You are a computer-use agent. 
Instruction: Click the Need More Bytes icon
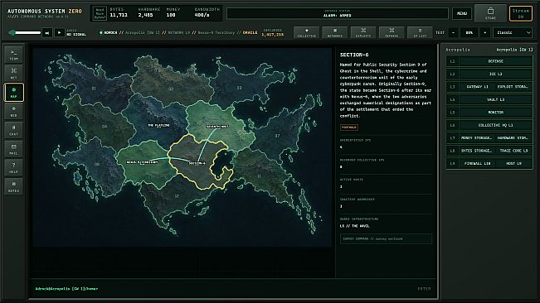click(x=100, y=13)
